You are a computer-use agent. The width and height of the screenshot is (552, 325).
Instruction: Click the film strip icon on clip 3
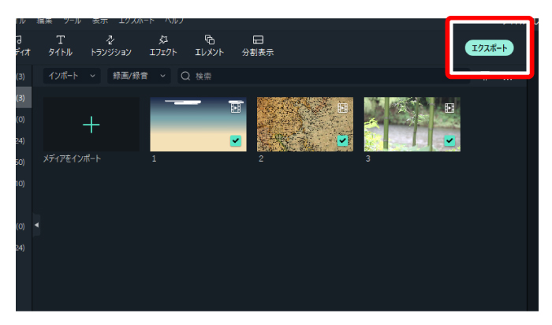tap(449, 107)
